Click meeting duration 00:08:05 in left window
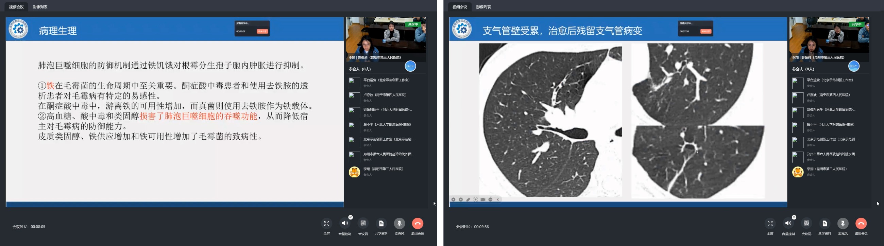This screenshot has height=246, width=884. point(29,226)
